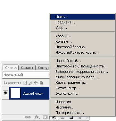Click the adjustment layer half-circle icon
Image resolution: width=116 pixels, height=121 pixels.
tap(55, 118)
